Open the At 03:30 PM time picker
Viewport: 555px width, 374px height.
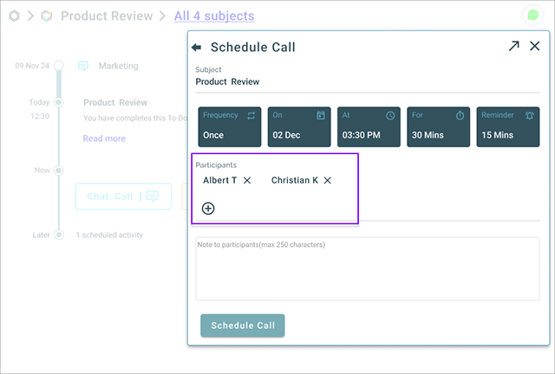[x=369, y=127]
